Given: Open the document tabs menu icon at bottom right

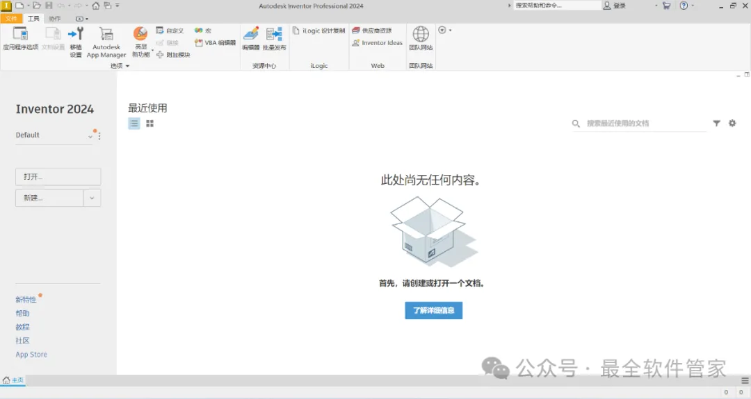Looking at the screenshot, I should (745, 381).
